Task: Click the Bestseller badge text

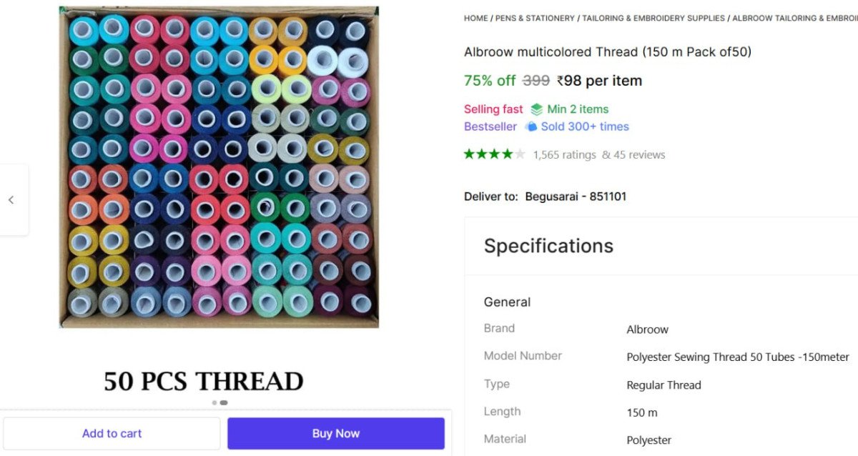Action: [490, 127]
